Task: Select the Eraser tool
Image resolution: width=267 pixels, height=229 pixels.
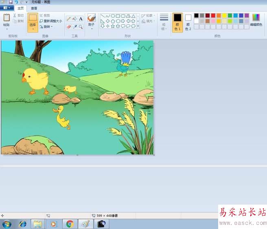Action: tap(69, 27)
